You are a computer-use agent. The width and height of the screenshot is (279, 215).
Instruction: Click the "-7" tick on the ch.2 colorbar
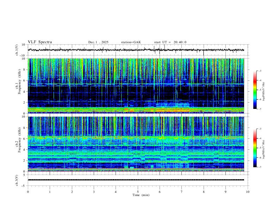[x=260, y=167]
